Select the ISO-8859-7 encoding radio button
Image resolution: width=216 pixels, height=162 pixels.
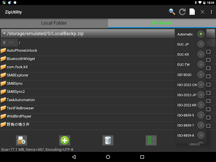tap(201, 125)
